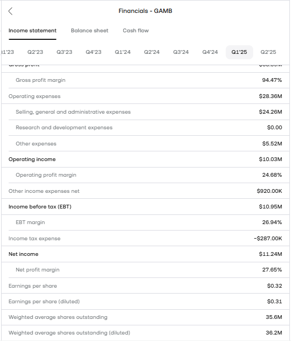Select the Q4'23 quarter
Image resolution: width=291 pixels, height=341 pixels.
coord(93,52)
